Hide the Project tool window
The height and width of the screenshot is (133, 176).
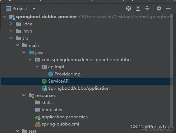tap(168, 8)
